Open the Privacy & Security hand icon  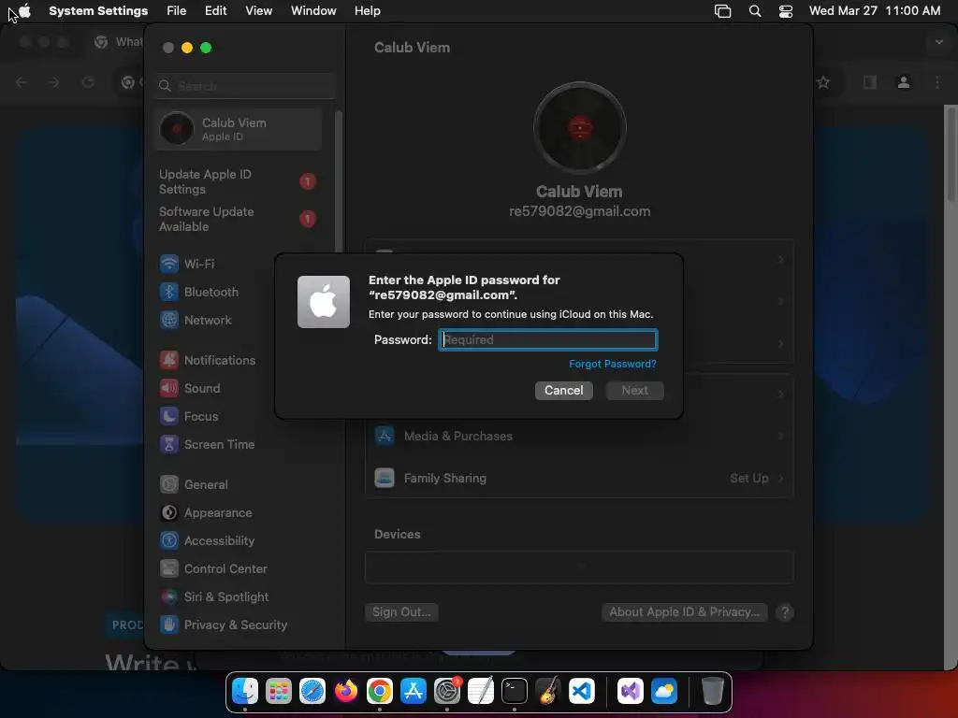pyautogui.click(x=169, y=625)
